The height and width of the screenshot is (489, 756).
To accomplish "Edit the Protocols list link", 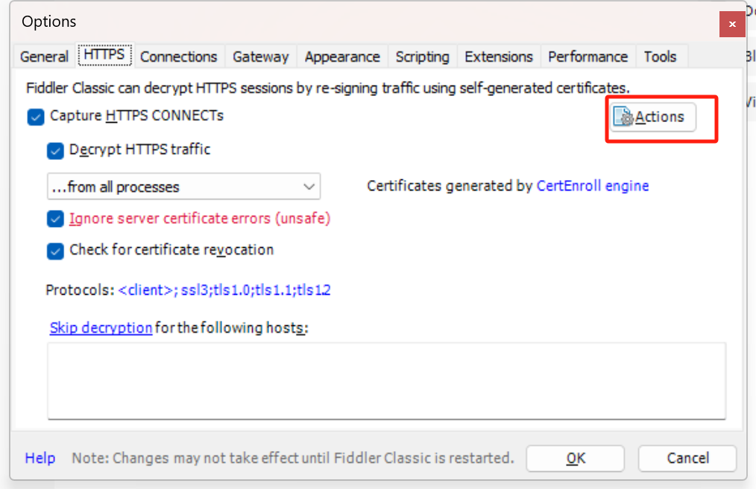I will (x=224, y=290).
